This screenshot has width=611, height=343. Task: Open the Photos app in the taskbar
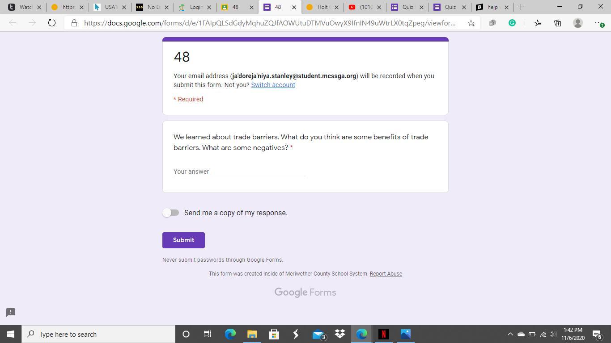tap(405, 334)
